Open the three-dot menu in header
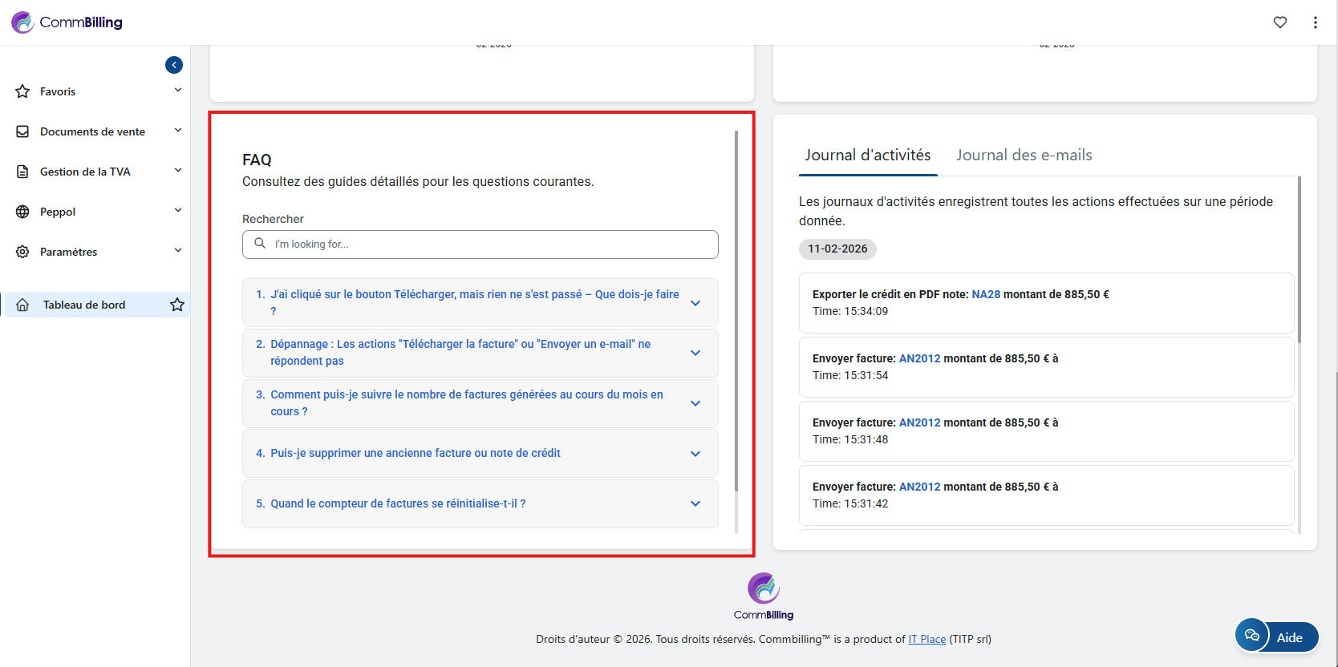 click(x=1315, y=22)
